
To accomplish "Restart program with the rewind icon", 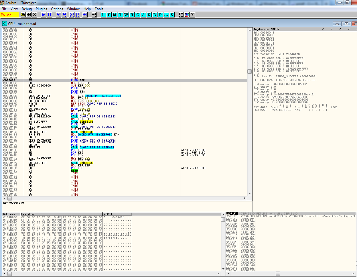I will coord(29,15).
